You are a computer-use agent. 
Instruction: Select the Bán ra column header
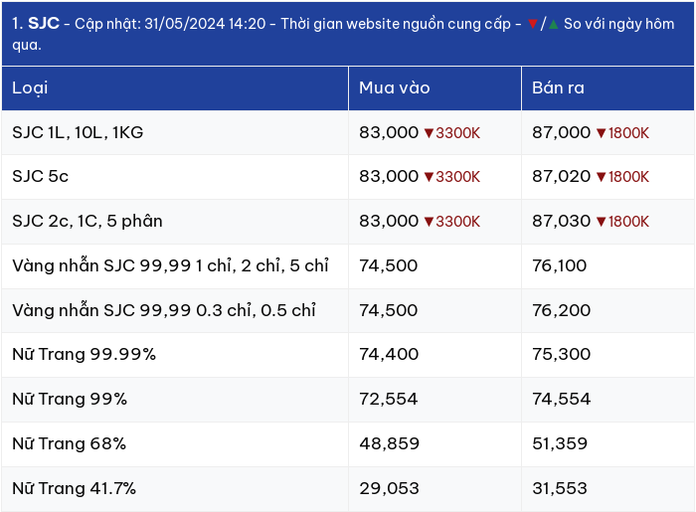coord(608,88)
